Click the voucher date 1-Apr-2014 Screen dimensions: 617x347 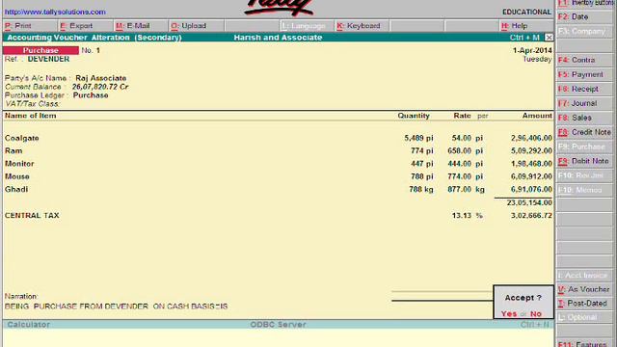pos(532,50)
